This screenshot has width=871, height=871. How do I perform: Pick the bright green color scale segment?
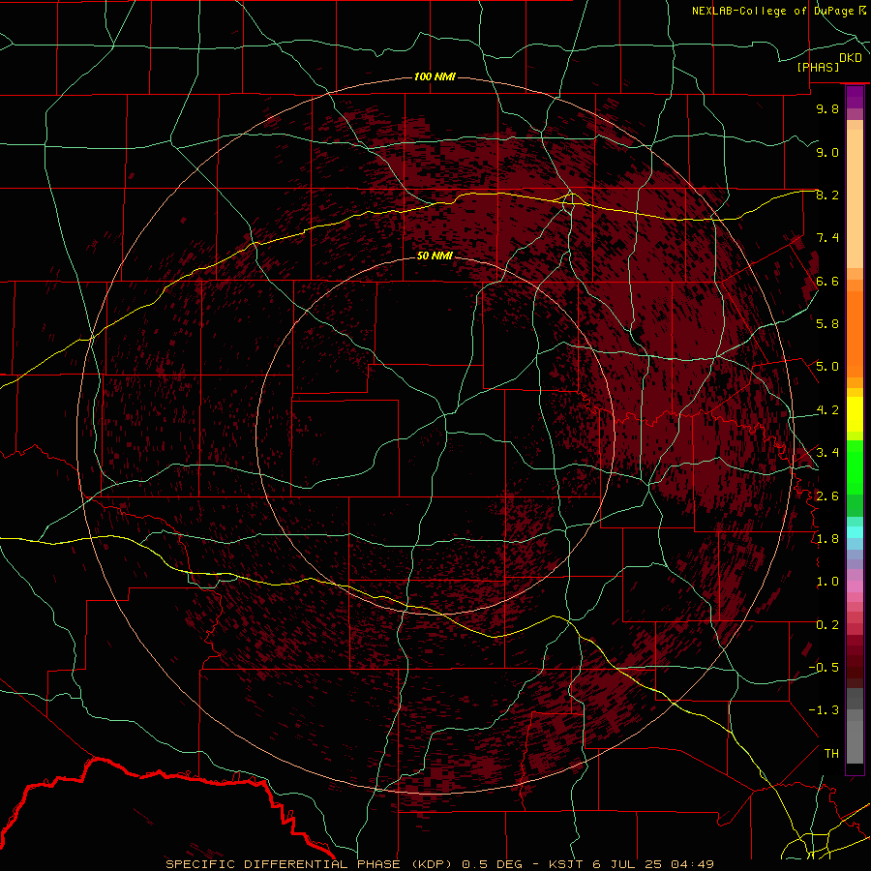click(x=855, y=466)
